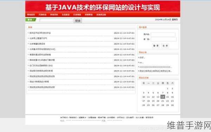This screenshot has height=132, width=211.
Task: Click the 注册 register button
Action: pyautogui.click(x=165, y=46)
